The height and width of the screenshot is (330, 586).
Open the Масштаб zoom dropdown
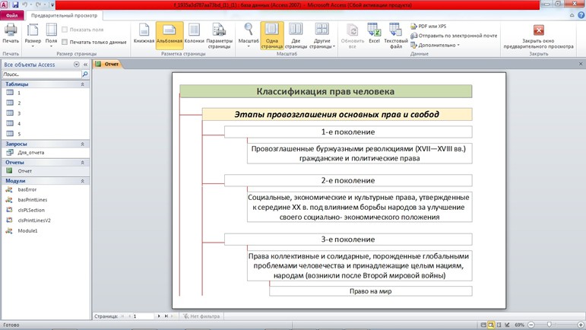(249, 35)
